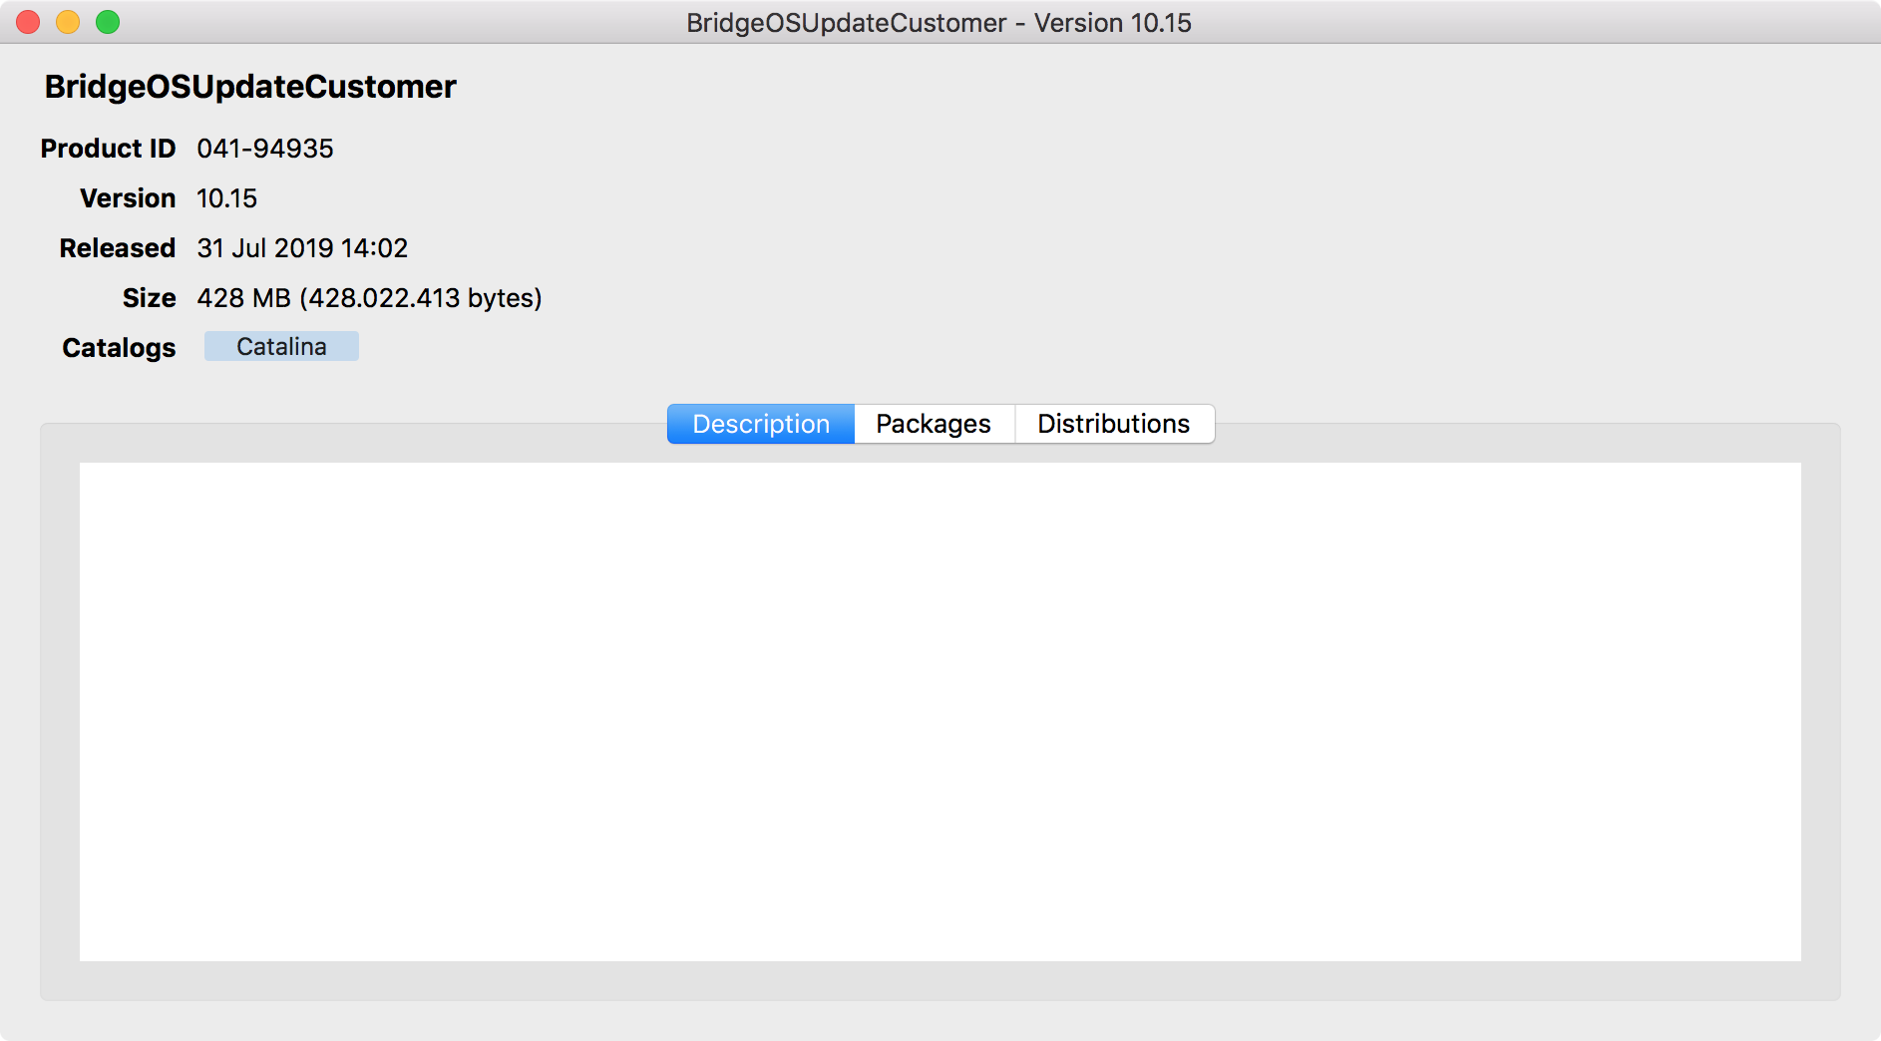The width and height of the screenshot is (1881, 1041).
Task: Minimize the window with the yellow button
Action: coord(68,22)
